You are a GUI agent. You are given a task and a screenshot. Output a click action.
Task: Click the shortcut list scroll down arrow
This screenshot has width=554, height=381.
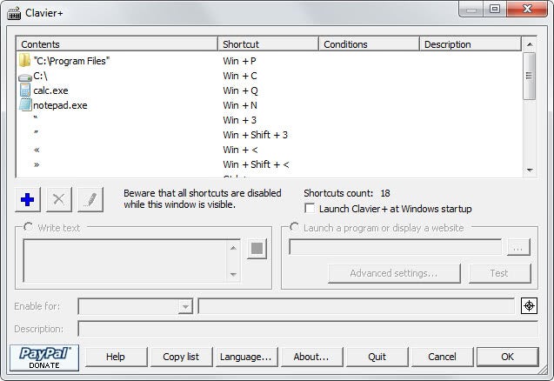(530, 170)
